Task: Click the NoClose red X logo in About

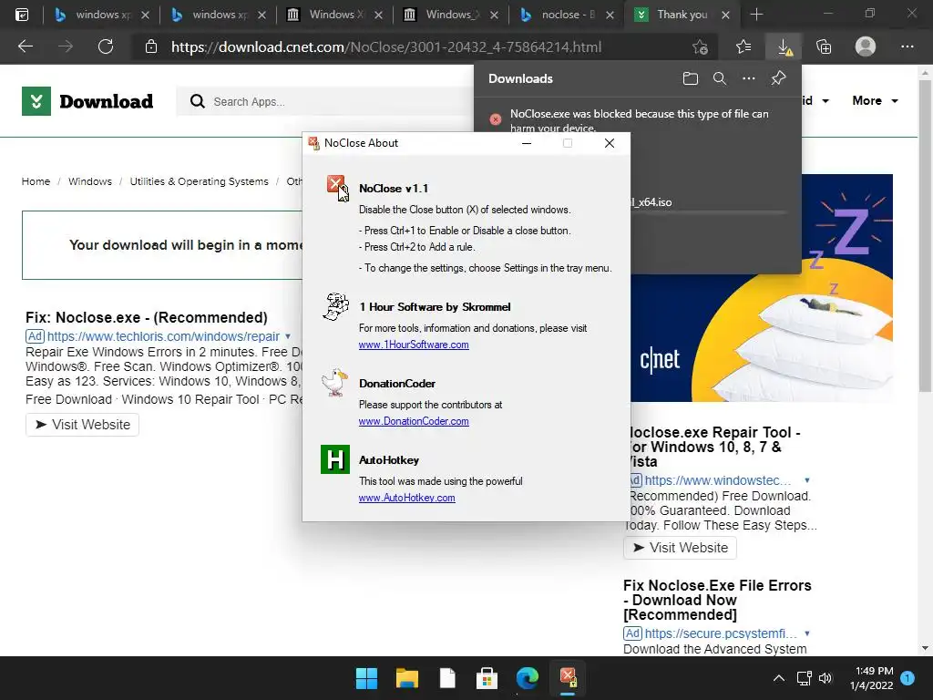Action: coord(337,187)
